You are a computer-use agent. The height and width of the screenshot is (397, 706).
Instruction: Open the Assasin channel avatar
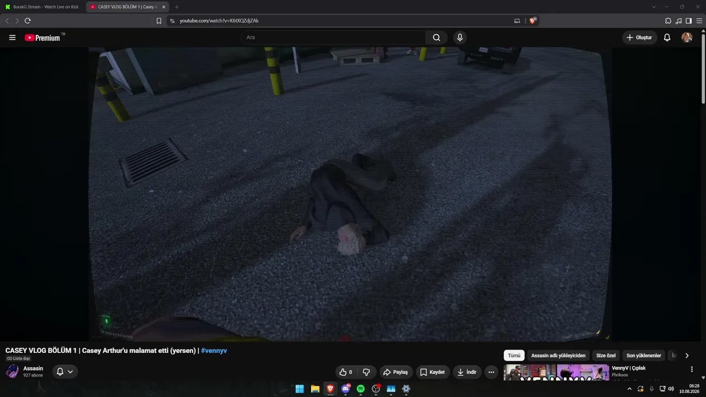coord(12,372)
